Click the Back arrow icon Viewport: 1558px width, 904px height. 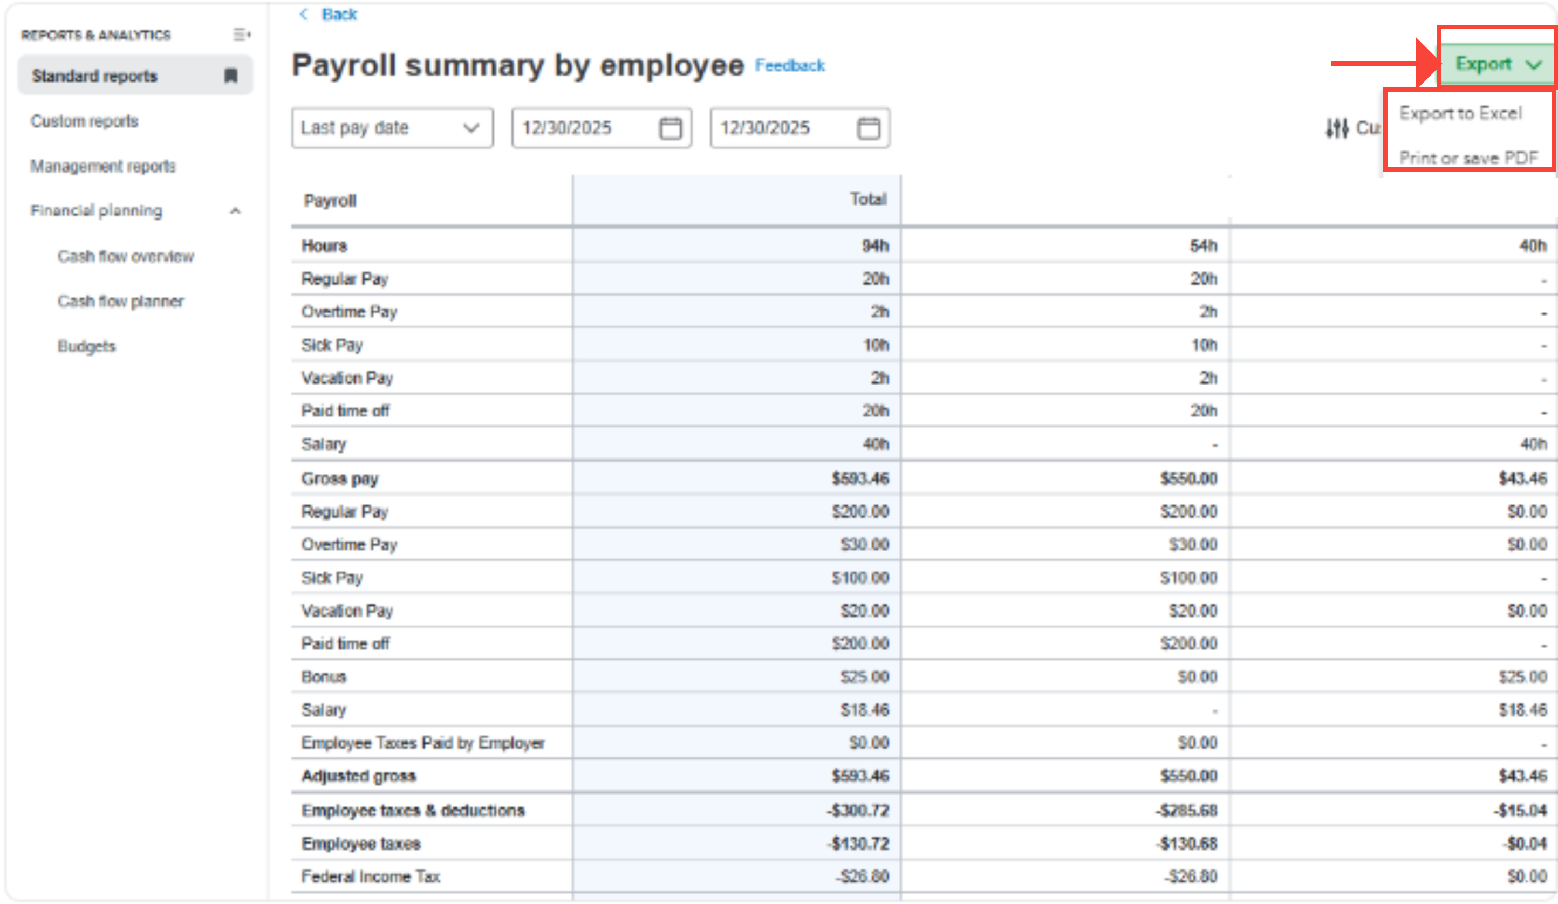click(304, 14)
